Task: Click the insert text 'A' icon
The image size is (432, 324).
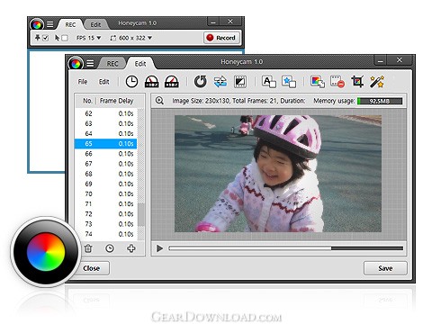Action: pyautogui.click(x=269, y=82)
